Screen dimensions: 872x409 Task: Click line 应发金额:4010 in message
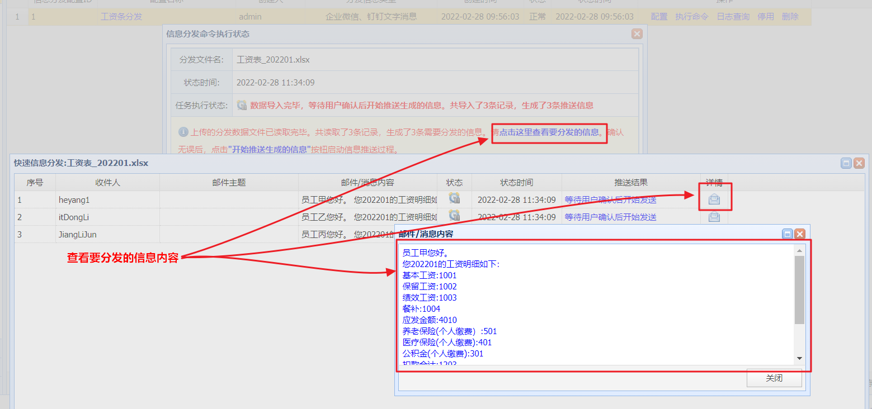point(430,320)
